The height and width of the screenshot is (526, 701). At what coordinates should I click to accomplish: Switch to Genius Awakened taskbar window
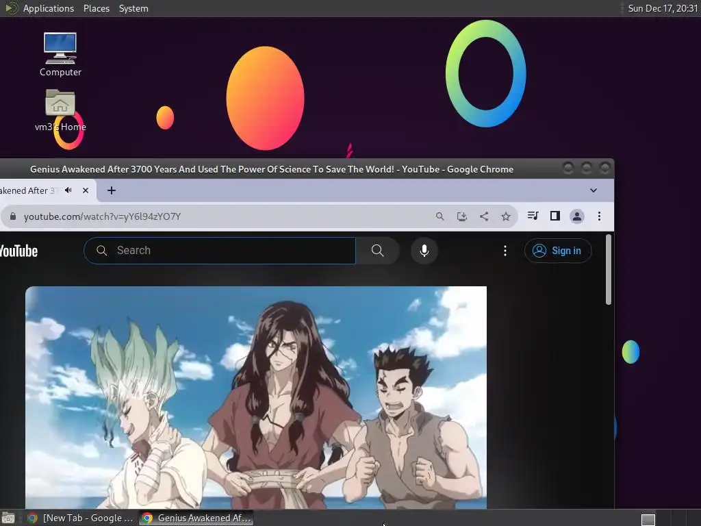[x=196, y=518]
